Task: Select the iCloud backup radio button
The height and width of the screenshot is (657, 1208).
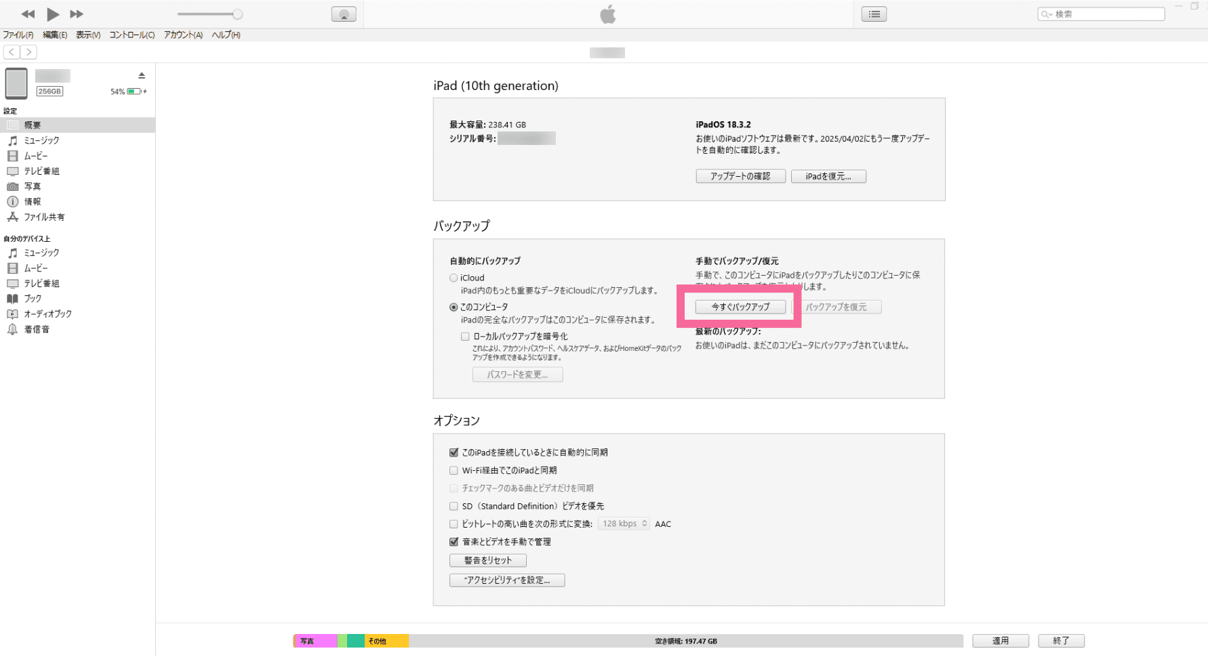Action: (454, 278)
